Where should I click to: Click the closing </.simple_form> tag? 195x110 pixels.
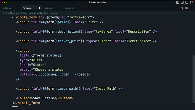(x=26, y=103)
